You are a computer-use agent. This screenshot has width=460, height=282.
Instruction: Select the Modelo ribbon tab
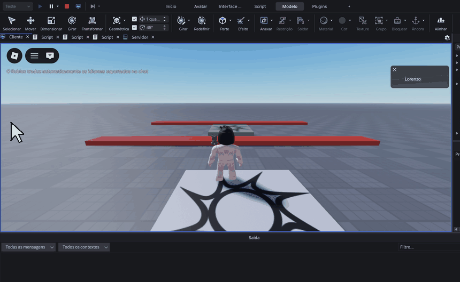point(290,6)
